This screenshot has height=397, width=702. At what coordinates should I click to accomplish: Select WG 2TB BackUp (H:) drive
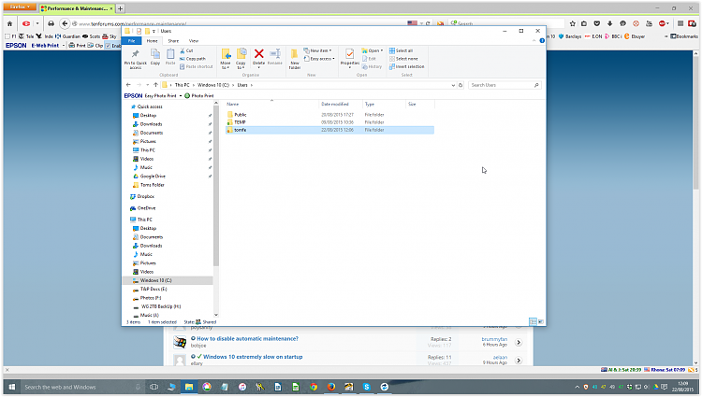[157, 306]
